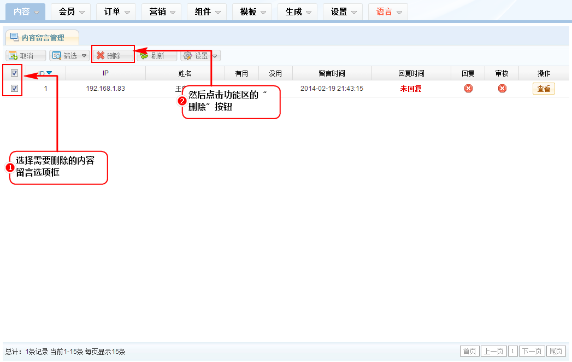Open the 营销 menu
This screenshot has height=362, width=572.
[162, 11]
